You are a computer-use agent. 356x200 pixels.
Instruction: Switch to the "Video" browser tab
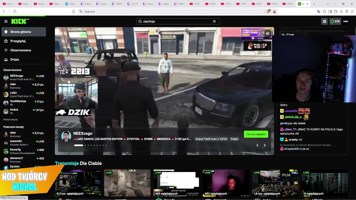point(70,4)
